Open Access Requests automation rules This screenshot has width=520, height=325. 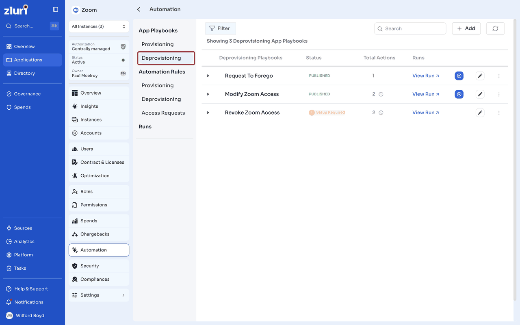pyautogui.click(x=163, y=113)
